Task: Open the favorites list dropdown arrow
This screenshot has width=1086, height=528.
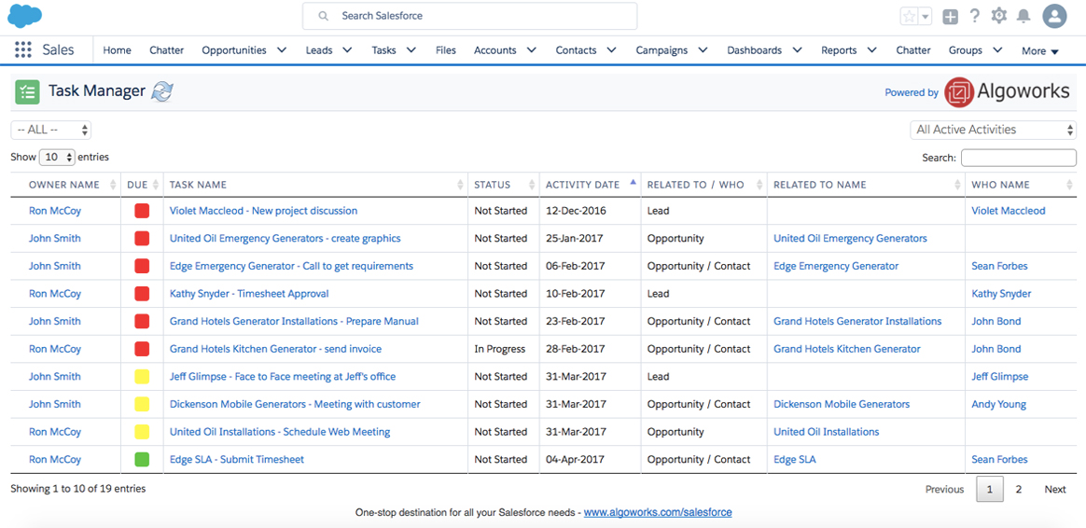Action: [926, 16]
